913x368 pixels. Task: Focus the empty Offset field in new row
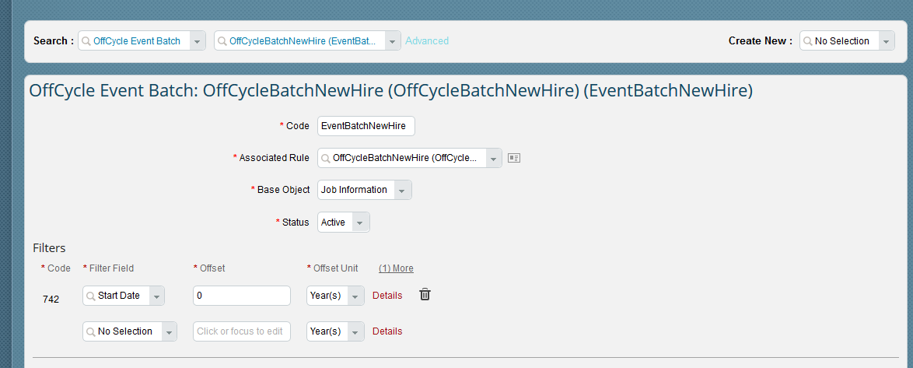click(x=242, y=331)
